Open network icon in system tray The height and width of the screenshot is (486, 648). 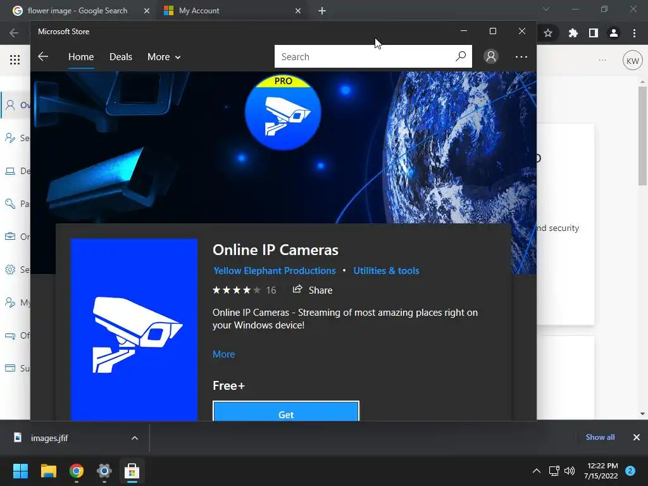coord(554,471)
